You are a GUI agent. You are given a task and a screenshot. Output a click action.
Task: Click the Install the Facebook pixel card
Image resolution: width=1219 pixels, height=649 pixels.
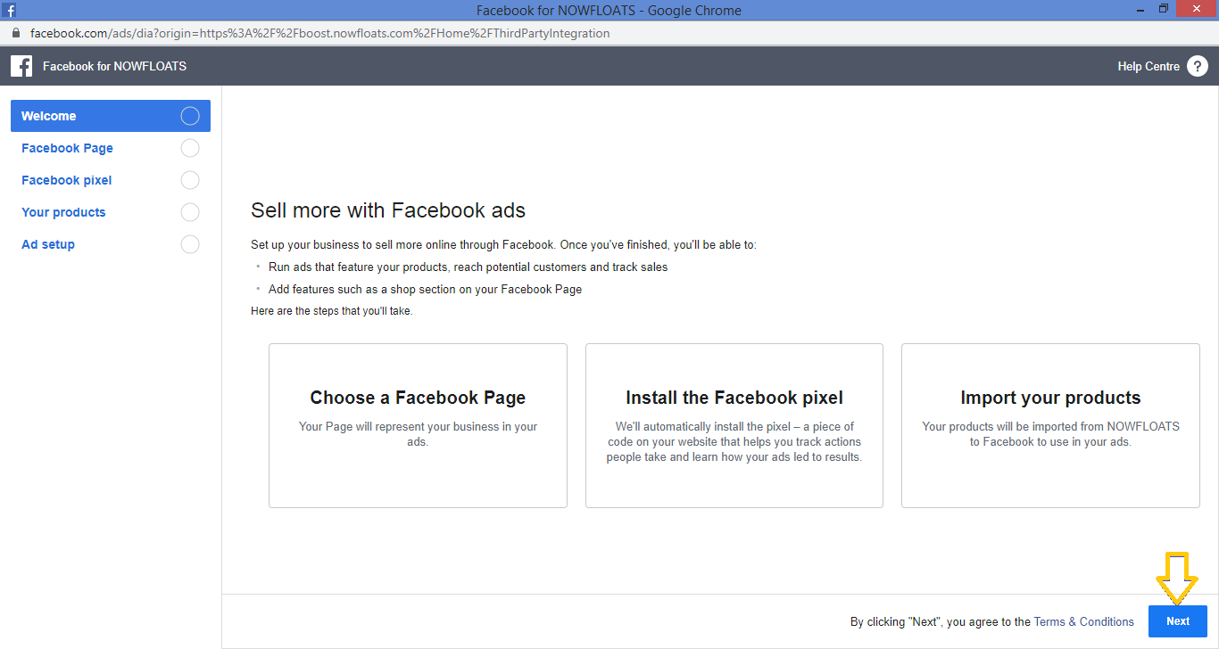point(734,425)
